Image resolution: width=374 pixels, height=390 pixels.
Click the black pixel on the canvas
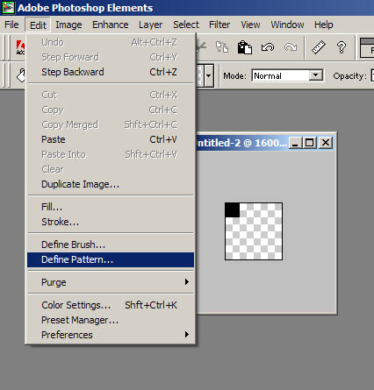(233, 210)
